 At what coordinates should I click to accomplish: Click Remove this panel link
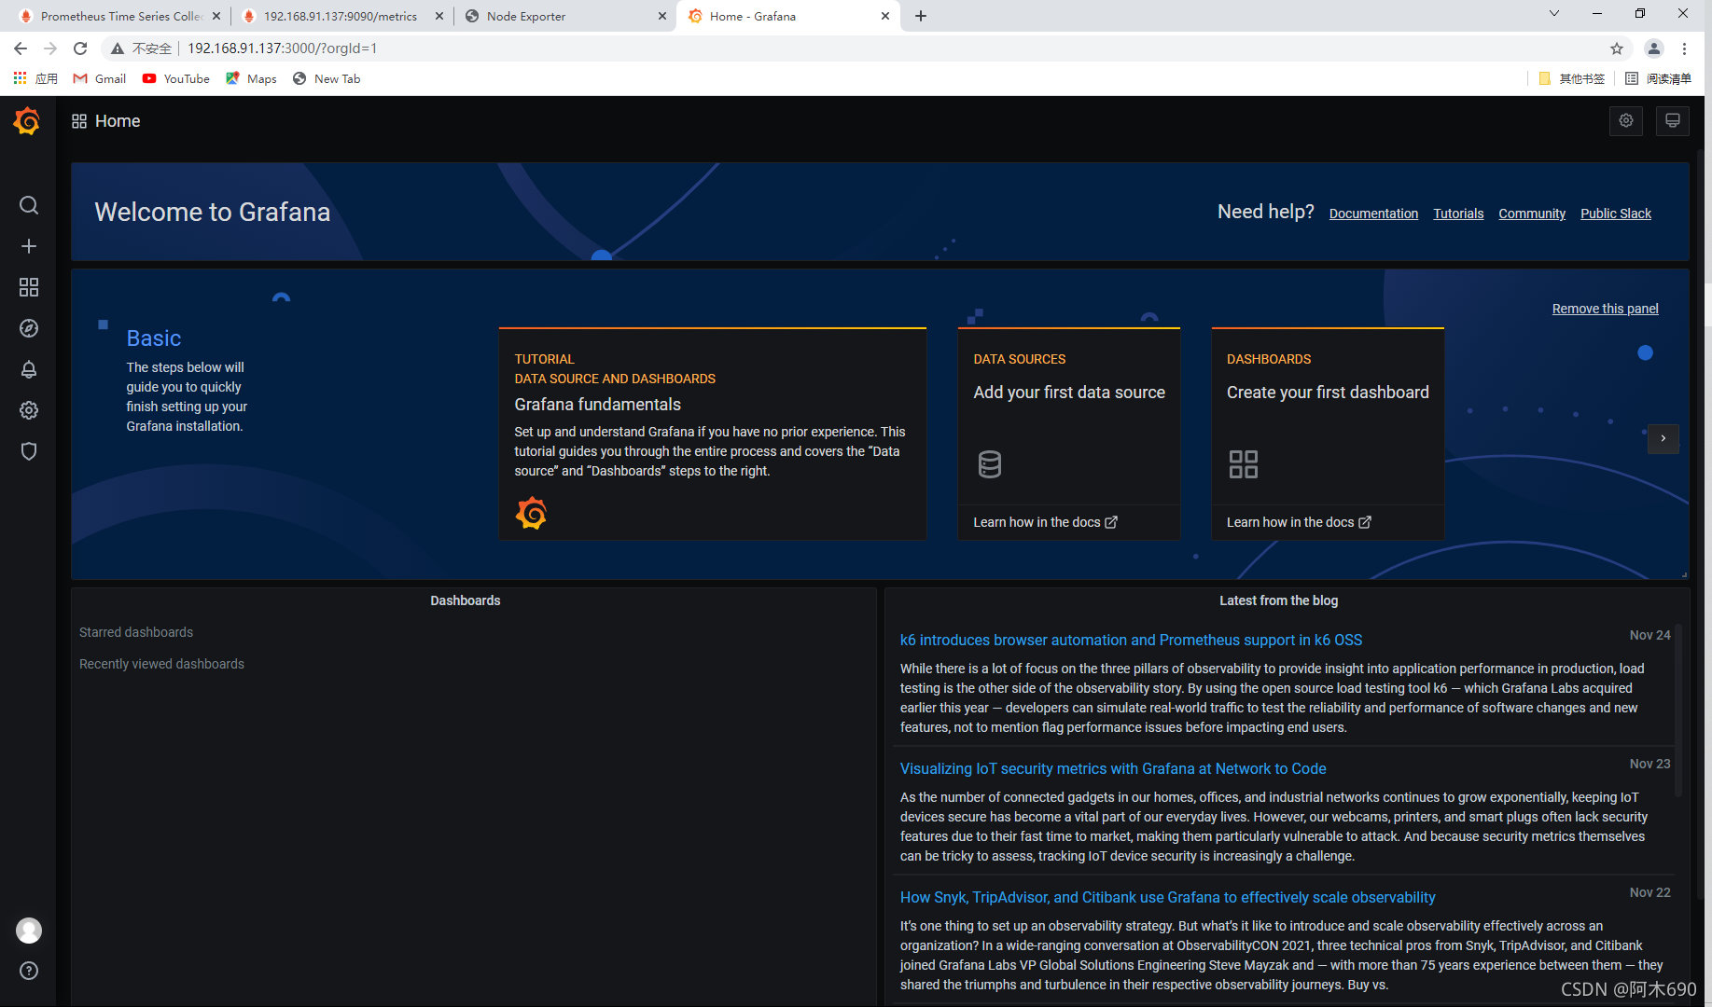1605,309
